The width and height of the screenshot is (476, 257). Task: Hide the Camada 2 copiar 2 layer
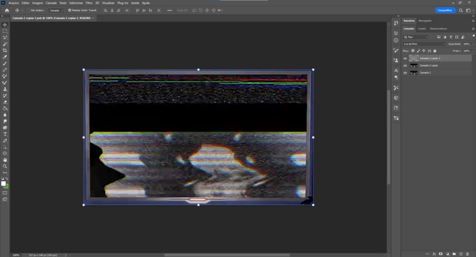click(x=405, y=58)
